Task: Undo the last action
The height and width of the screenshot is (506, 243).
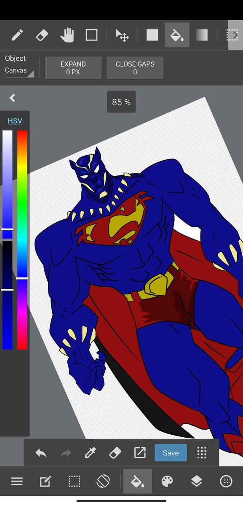Action: [x=41, y=453]
